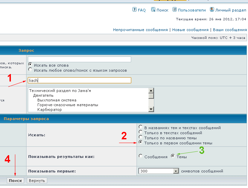The image size is (248, 188).
Task: Open the 300 characters dropdown
Action: coord(176,171)
